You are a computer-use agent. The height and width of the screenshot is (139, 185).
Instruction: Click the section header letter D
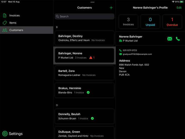pyautogui.click(x=57, y=105)
